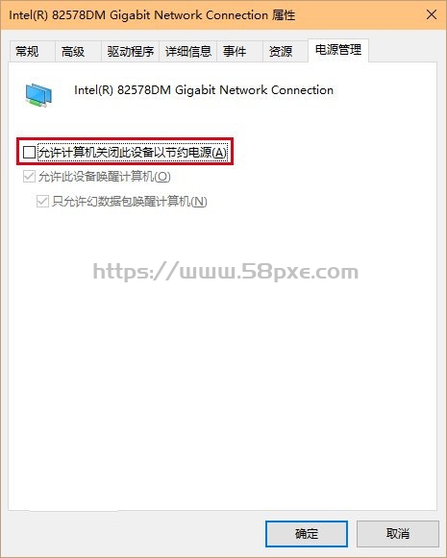Screen dimensions: 447x558
Task: Open the 高级 tab
Action: click(x=73, y=52)
